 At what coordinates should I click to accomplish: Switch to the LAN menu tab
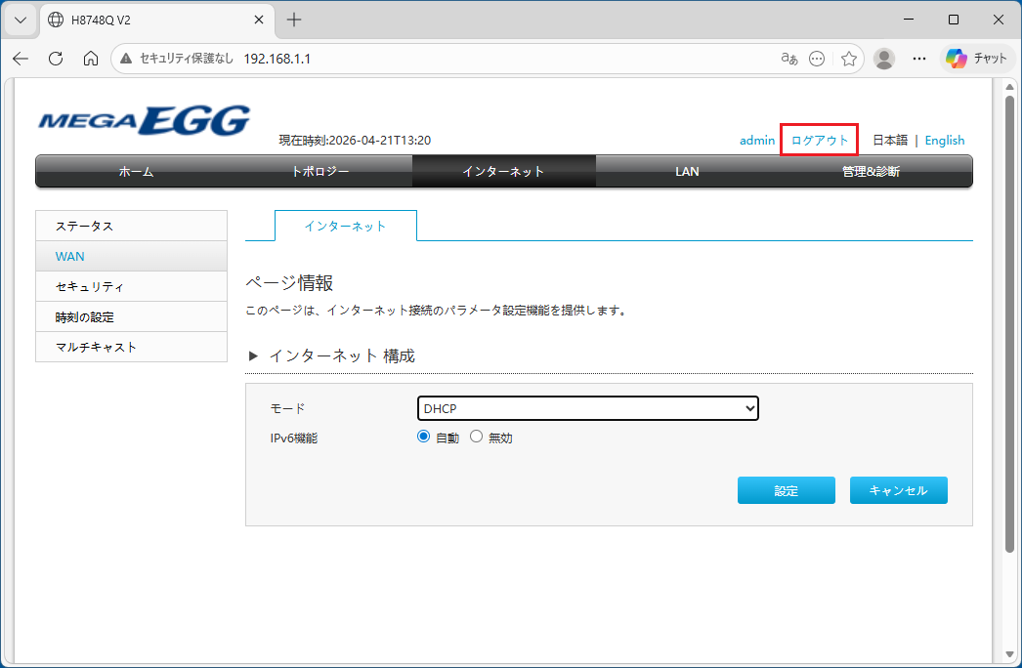point(687,172)
